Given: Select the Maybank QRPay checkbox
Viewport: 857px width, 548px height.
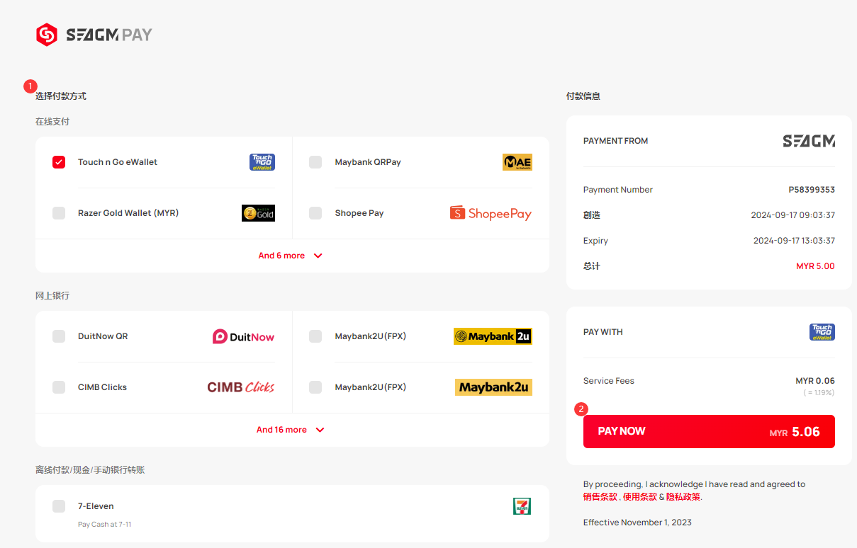Looking at the screenshot, I should (x=315, y=162).
